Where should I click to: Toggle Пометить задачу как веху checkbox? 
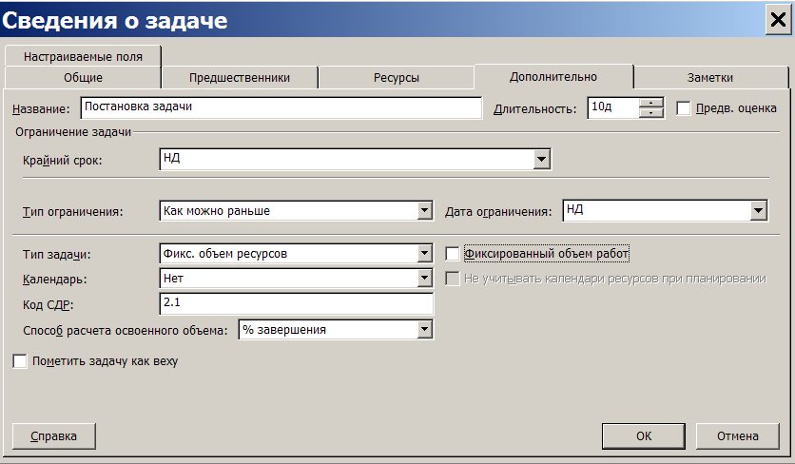tap(20, 361)
